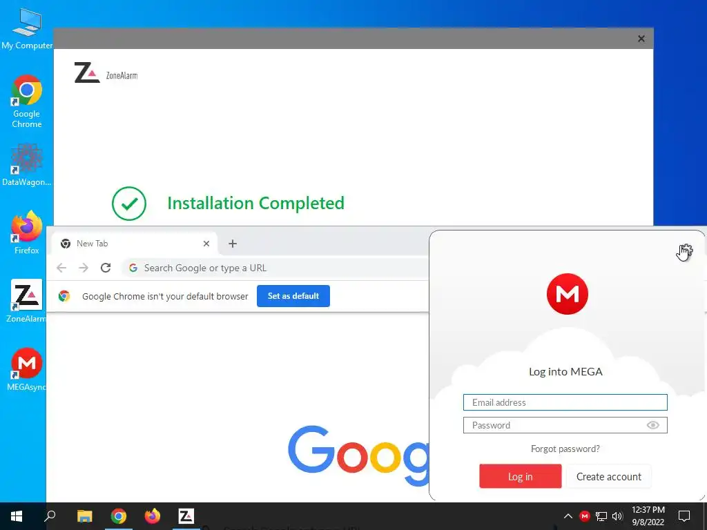This screenshot has width=707, height=530.
Task: Click the Google logo on the page
Action: tap(358, 455)
